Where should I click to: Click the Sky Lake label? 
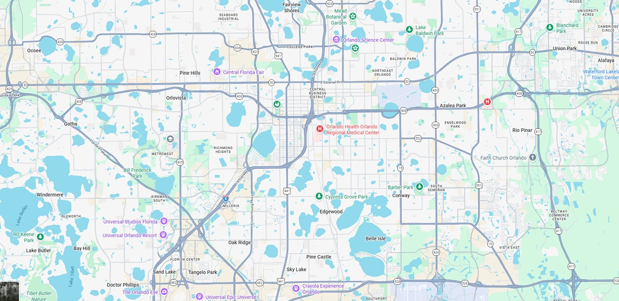click(296, 270)
